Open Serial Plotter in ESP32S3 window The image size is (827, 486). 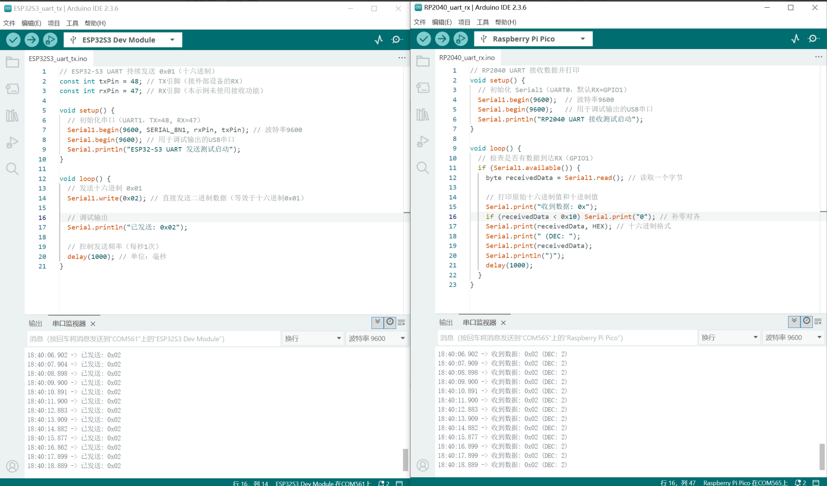[379, 40]
